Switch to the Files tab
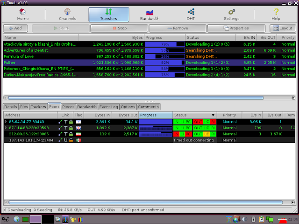Image resolution: width=299 pixels, height=224 pixels. click(24, 107)
